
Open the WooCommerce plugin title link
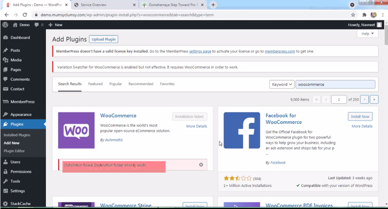118,116
